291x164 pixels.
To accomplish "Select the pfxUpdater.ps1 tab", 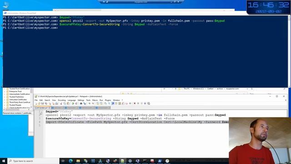I will (x=42, y=108).
